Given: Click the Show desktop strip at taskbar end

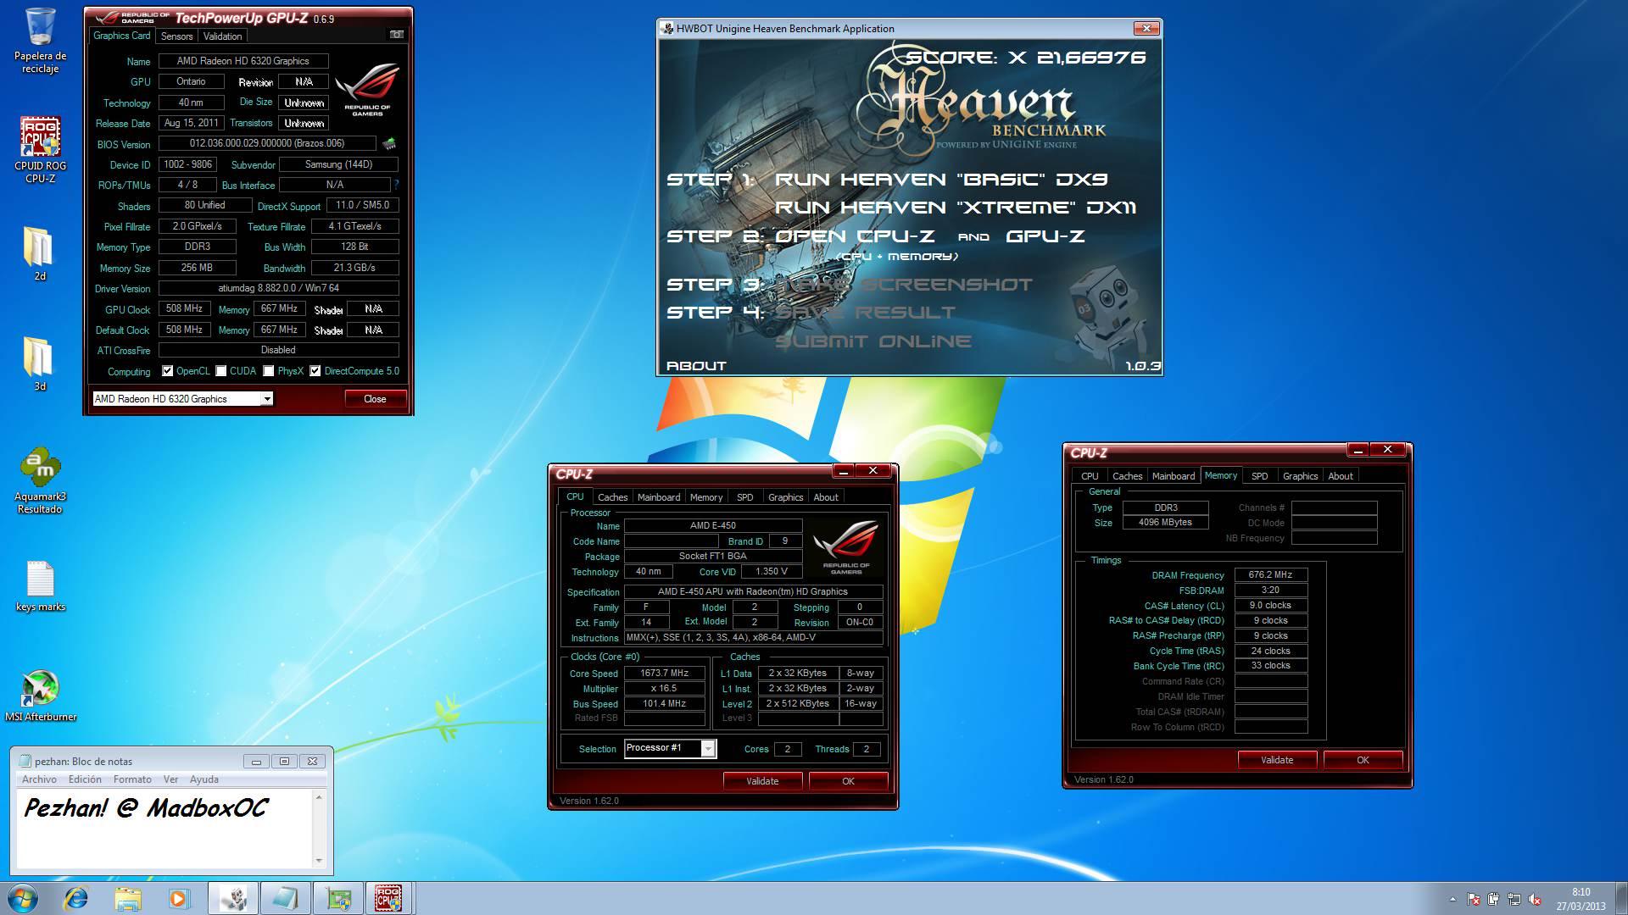Looking at the screenshot, I should pyautogui.click(x=1621, y=898).
